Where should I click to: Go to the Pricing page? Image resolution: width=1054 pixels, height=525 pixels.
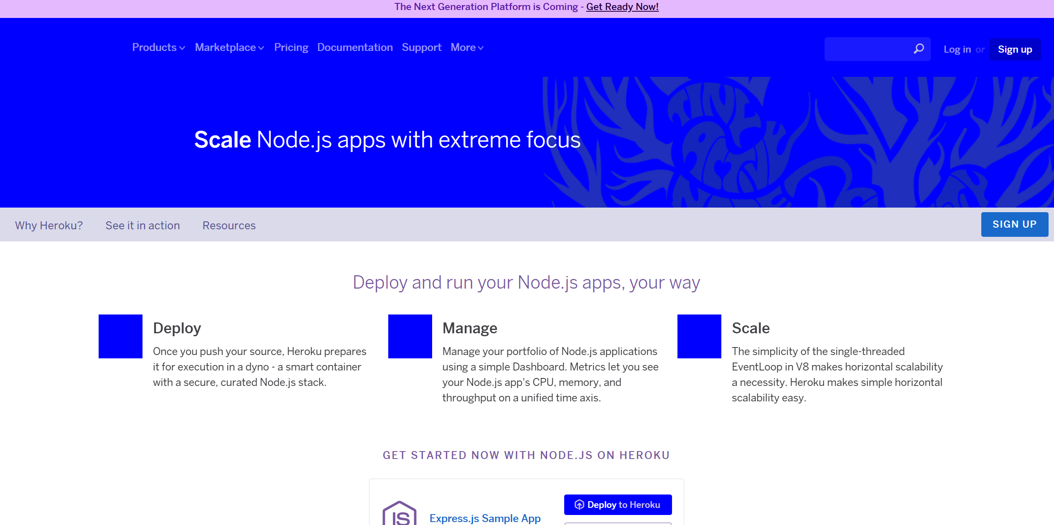click(x=291, y=48)
